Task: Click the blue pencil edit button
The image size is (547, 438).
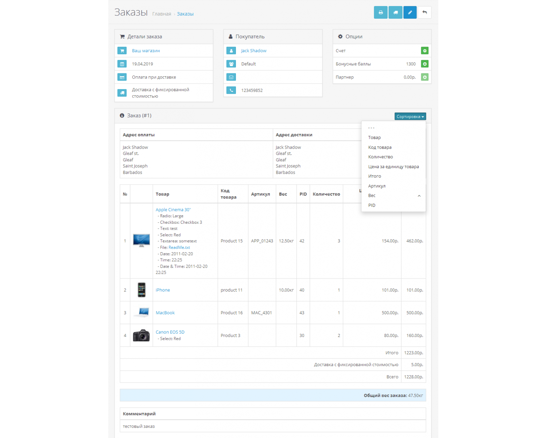Action: point(410,12)
